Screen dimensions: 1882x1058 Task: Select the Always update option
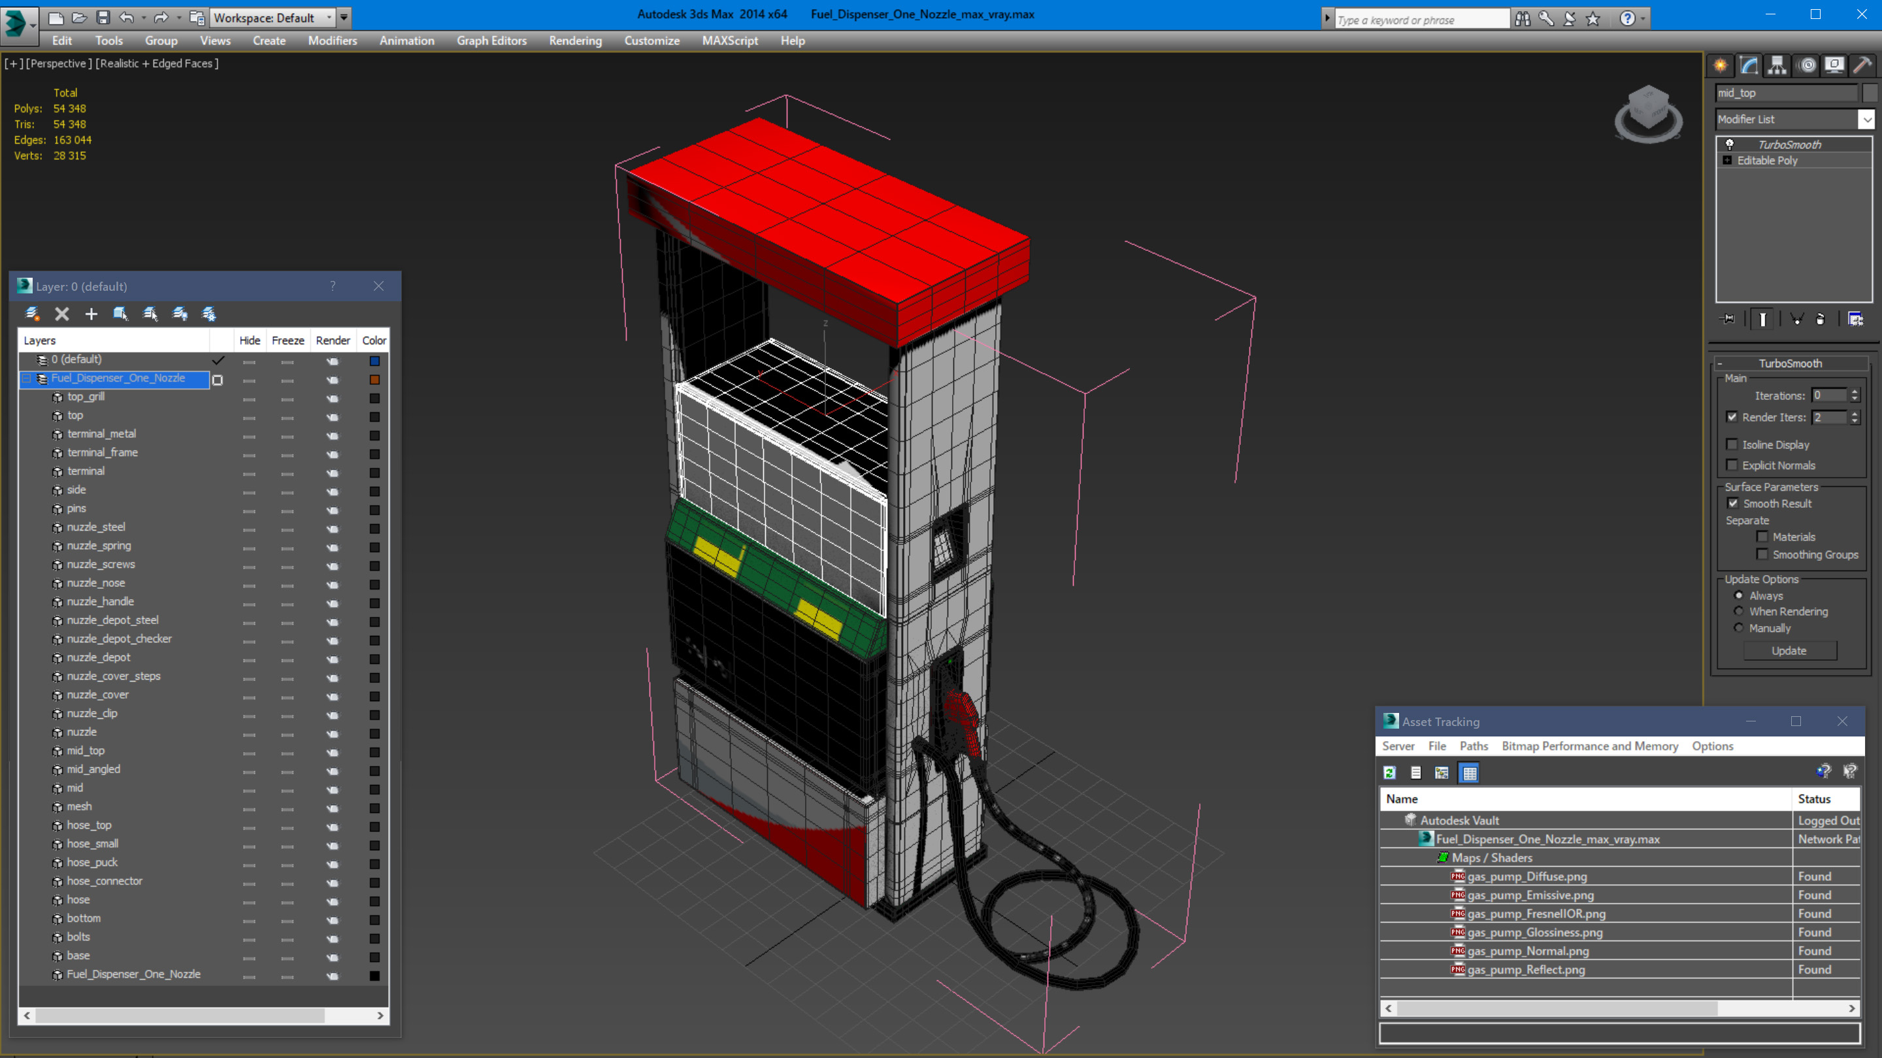pyautogui.click(x=1739, y=595)
